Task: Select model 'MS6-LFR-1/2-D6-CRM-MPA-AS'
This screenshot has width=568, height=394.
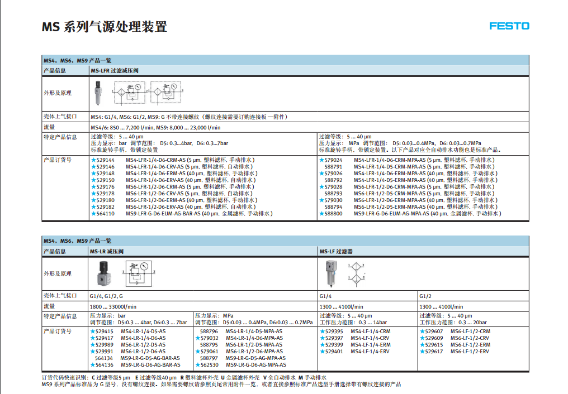Action: coord(390,187)
